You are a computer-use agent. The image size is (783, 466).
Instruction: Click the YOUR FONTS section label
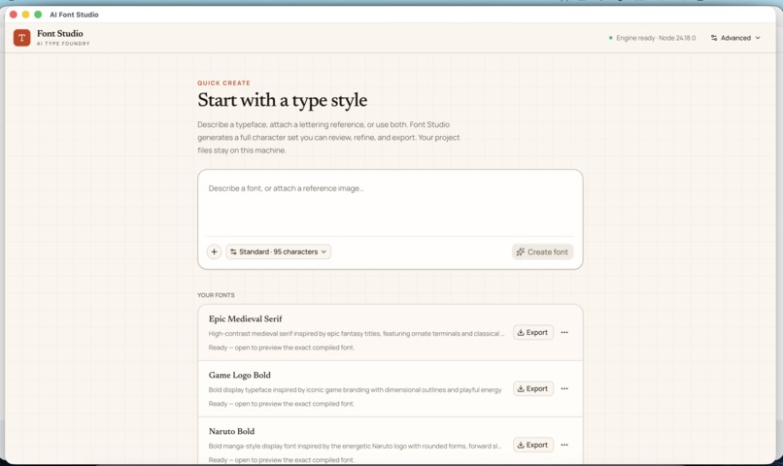216,295
